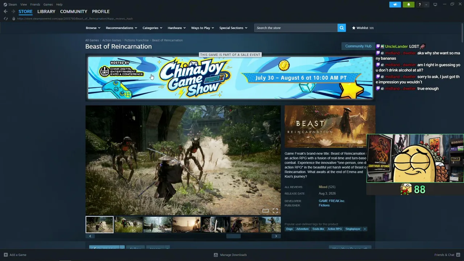Switch to the COMMUNITY tab
Viewport: 464px width, 261px height.
74,12
